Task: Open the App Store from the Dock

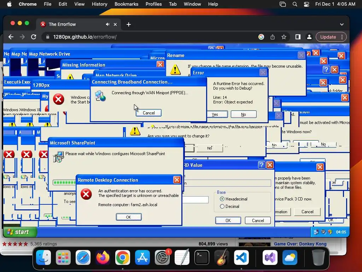Action: pyautogui.click(x=142, y=257)
